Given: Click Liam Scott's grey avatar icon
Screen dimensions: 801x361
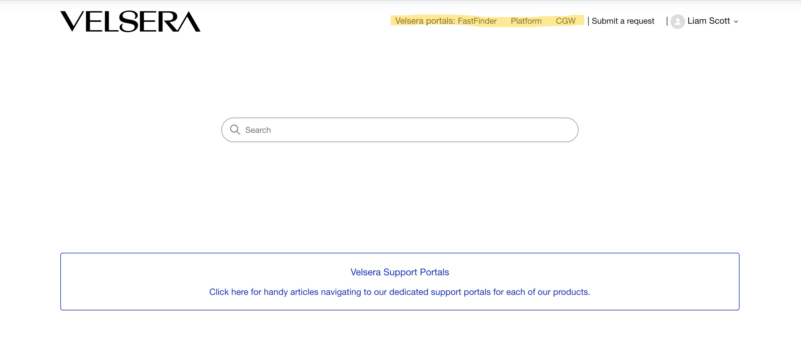Looking at the screenshot, I should [x=677, y=21].
